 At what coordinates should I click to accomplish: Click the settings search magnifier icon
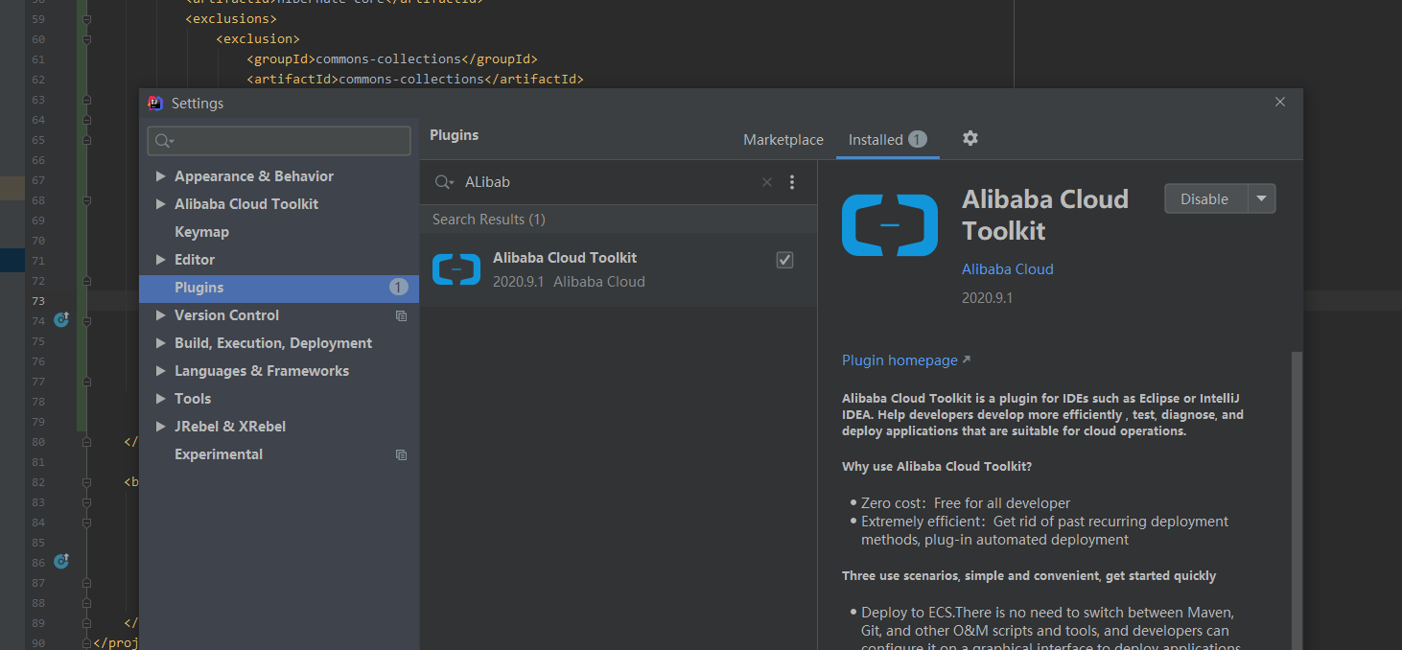point(164,141)
